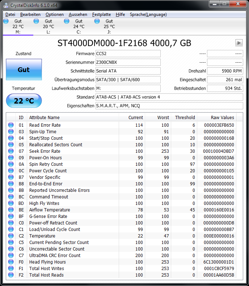Click the status orb for Read Error Rate

point(11,125)
